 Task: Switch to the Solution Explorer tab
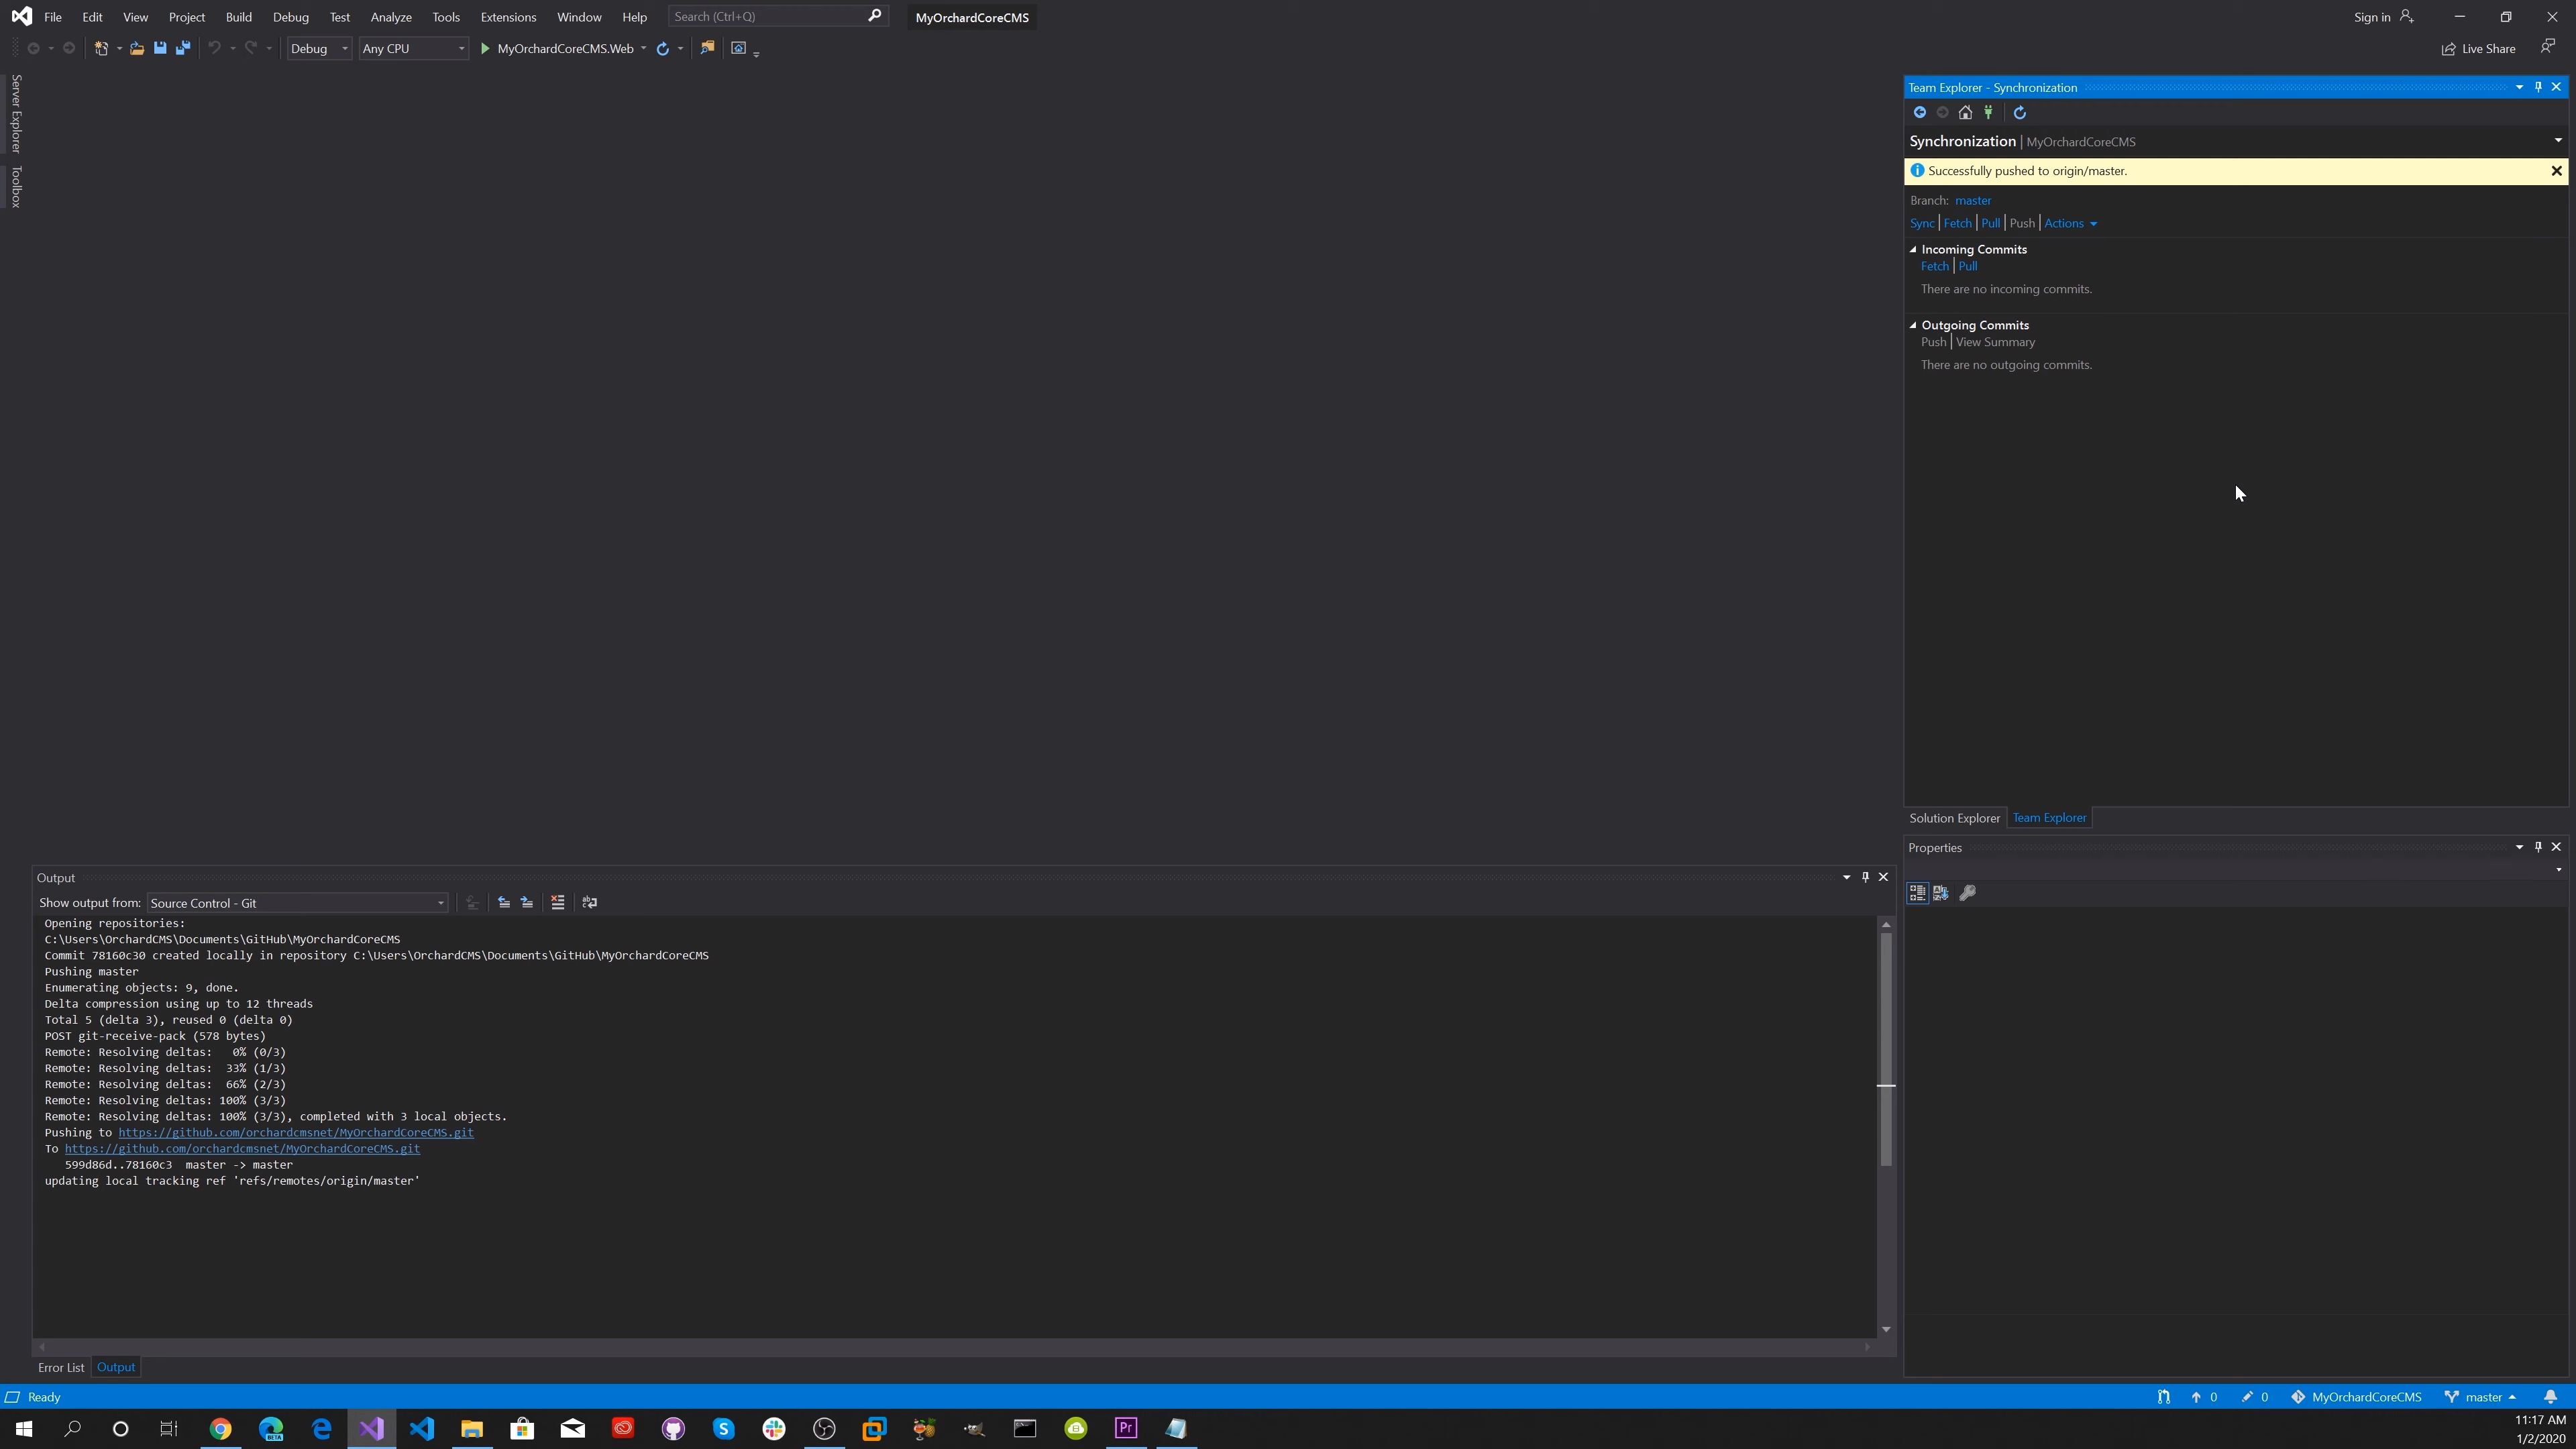tap(1954, 818)
